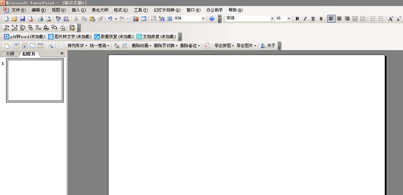Open the 宋体 font name dropdown
This screenshot has height=195, width=403.
tap(272, 19)
